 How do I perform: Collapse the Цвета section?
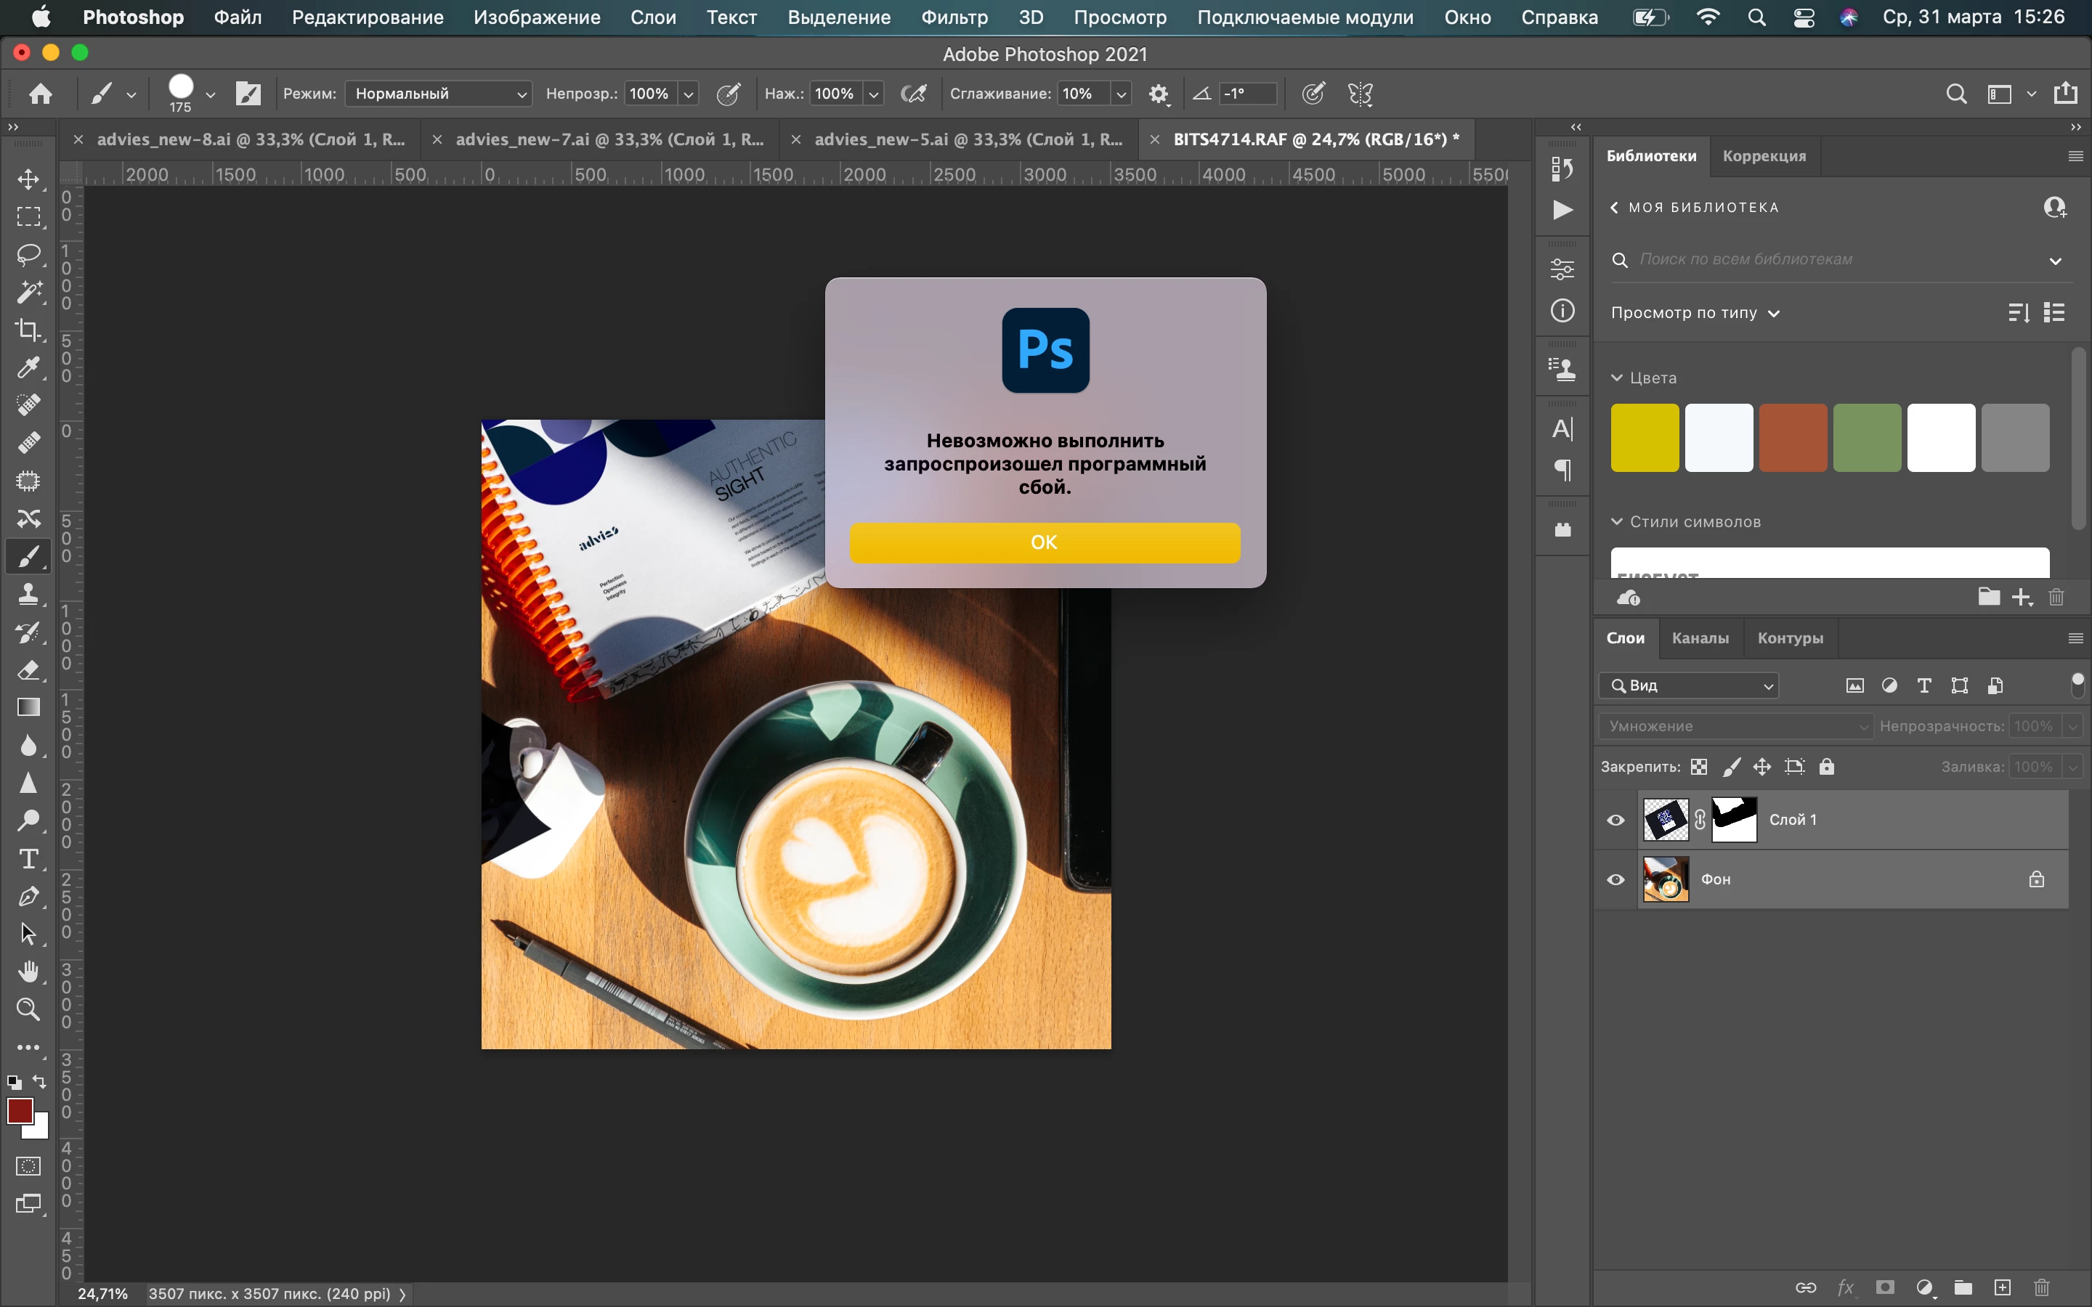pyautogui.click(x=1618, y=378)
